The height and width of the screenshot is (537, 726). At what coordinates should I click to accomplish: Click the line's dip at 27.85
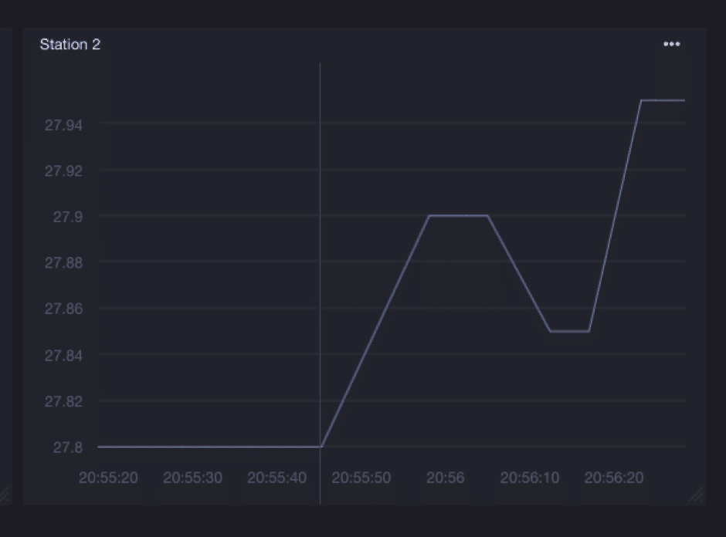coord(570,331)
